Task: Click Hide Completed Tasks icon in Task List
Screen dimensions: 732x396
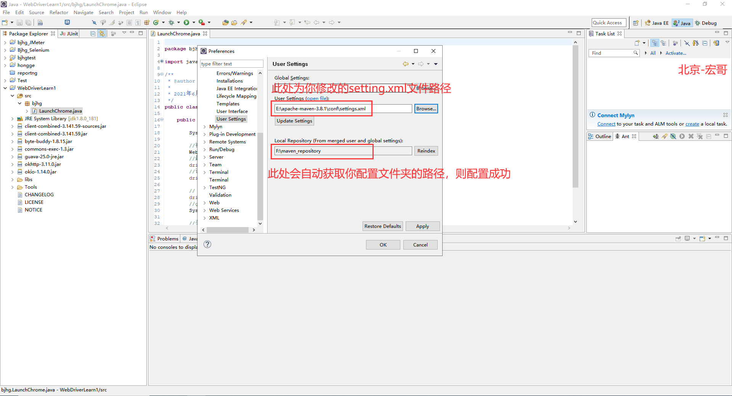Action: pos(687,43)
